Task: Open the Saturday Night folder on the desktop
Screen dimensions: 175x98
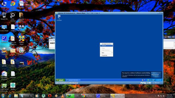Action: click(x=21, y=17)
